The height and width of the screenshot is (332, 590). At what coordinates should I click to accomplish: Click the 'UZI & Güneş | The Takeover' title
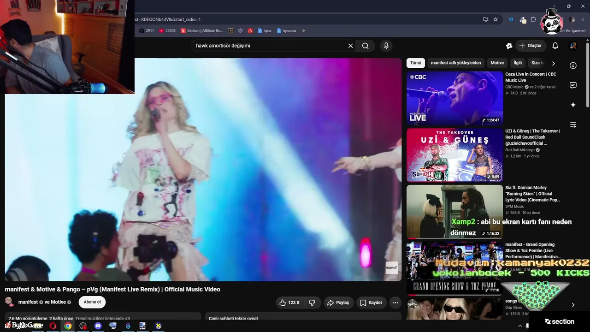(x=533, y=137)
